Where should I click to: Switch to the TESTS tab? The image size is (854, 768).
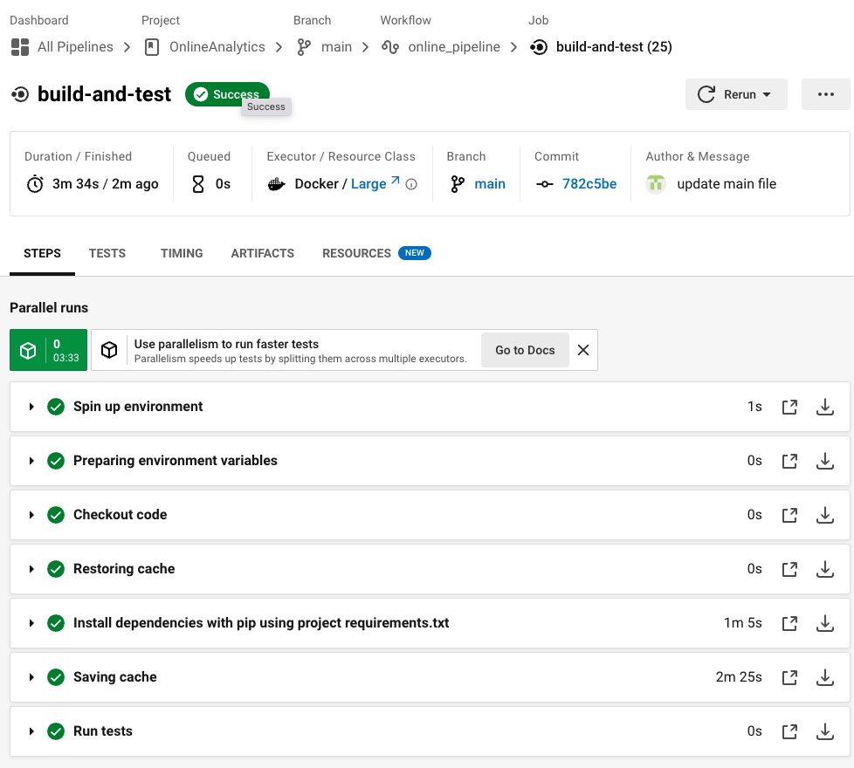(107, 253)
